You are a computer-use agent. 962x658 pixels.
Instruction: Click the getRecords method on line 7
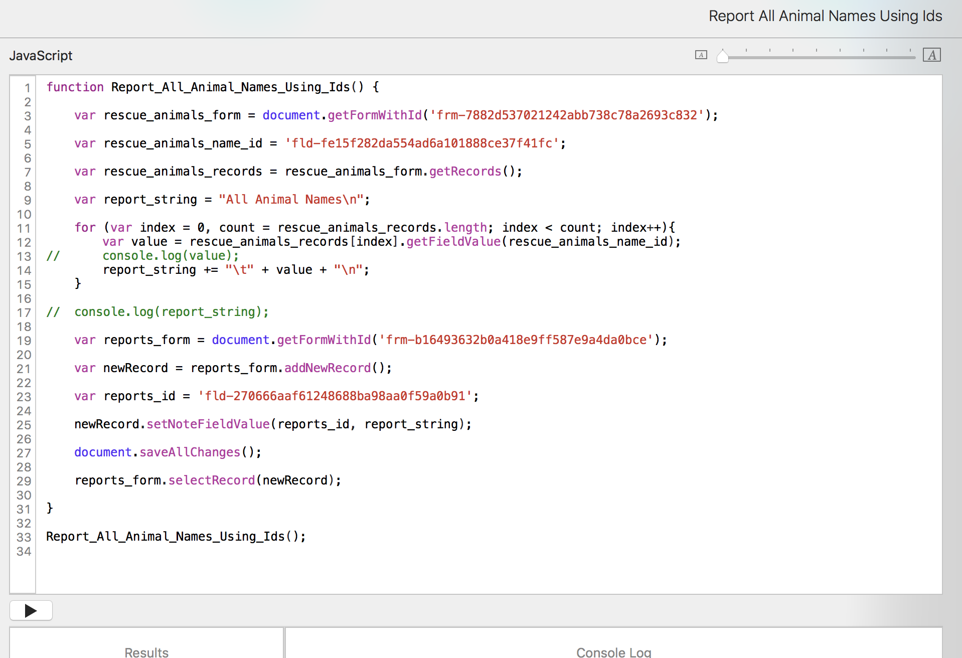pos(465,172)
